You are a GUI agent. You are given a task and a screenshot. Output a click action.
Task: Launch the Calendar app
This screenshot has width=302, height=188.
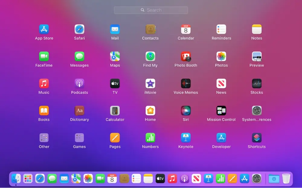point(185,29)
